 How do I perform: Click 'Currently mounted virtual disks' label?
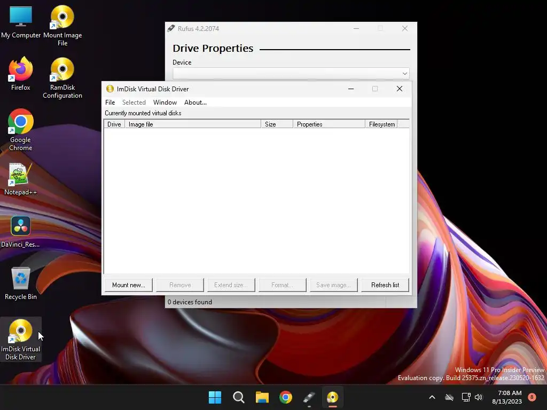tap(143, 113)
